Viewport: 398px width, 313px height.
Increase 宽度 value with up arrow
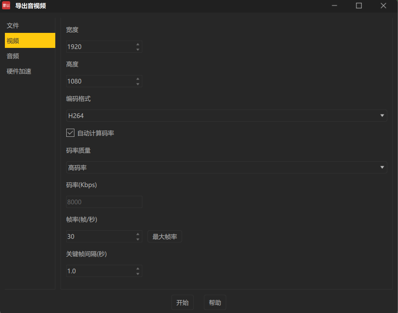[x=138, y=44]
